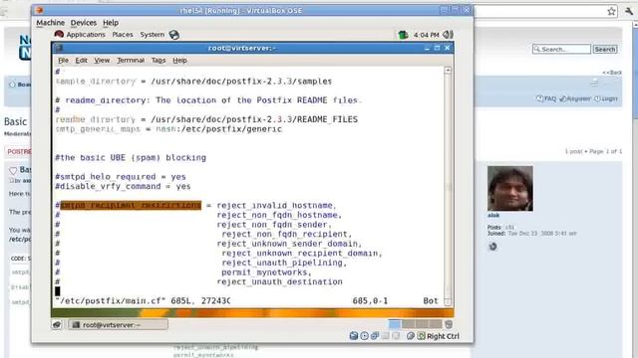Open the forum Register link

coord(575,98)
